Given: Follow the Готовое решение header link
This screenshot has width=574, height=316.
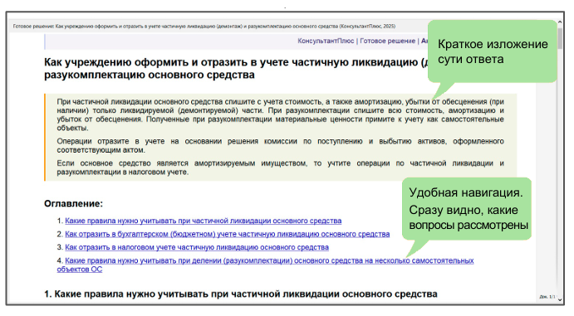Looking at the screenshot, I should (x=387, y=41).
